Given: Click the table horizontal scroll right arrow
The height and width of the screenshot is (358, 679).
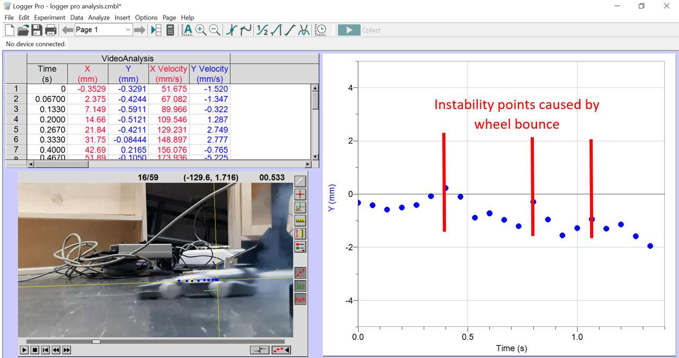Looking at the screenshot, I should click(x=308, y=164).
